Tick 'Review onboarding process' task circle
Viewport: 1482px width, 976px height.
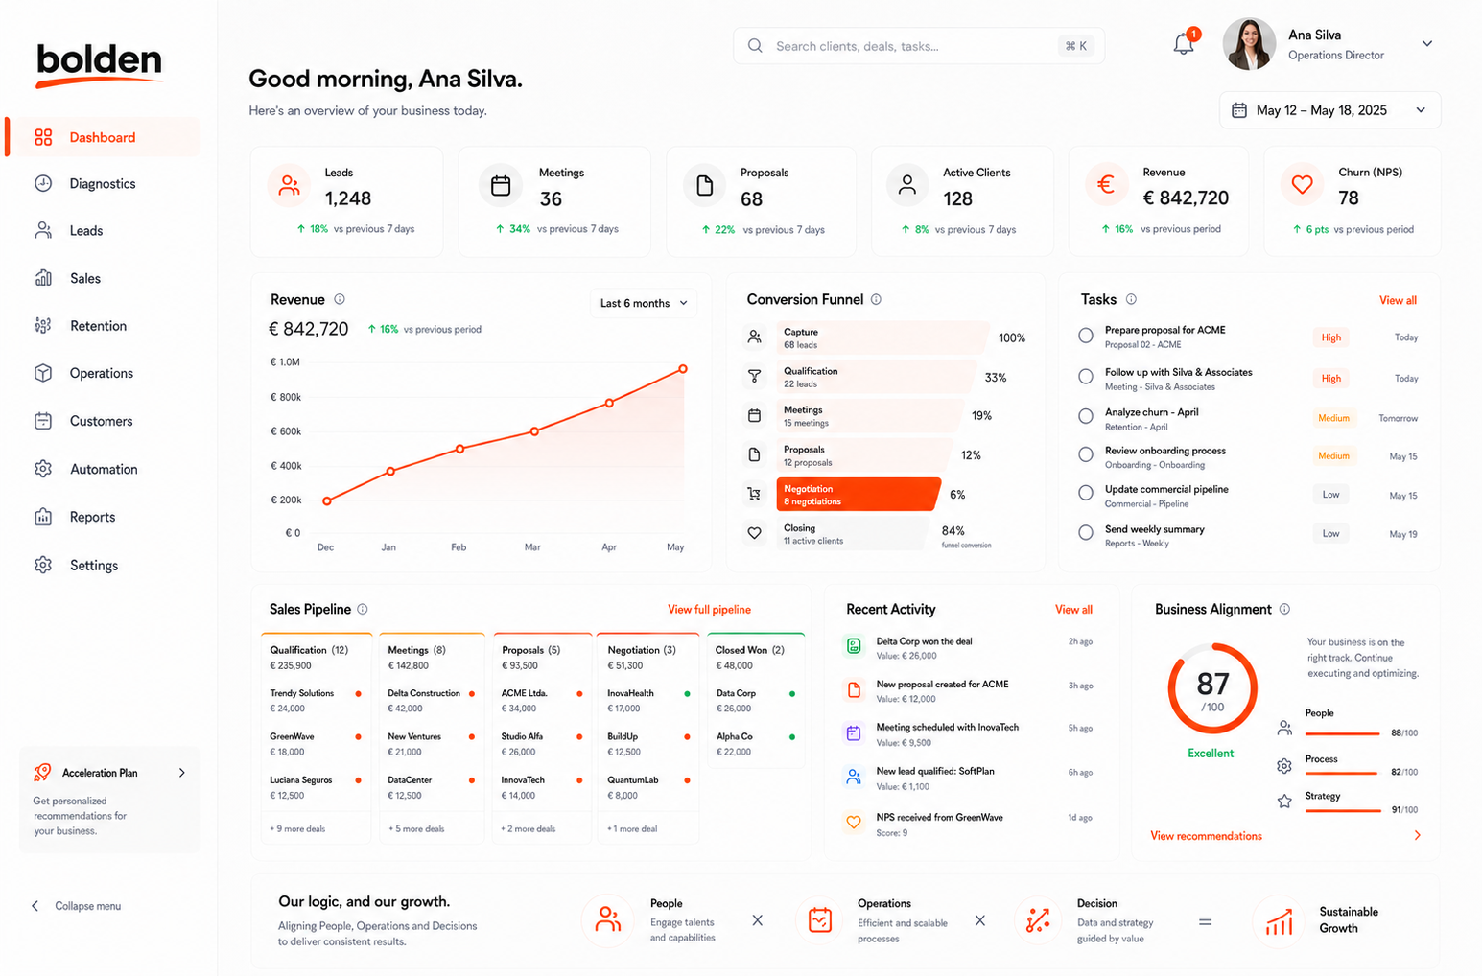(1086, 454)
